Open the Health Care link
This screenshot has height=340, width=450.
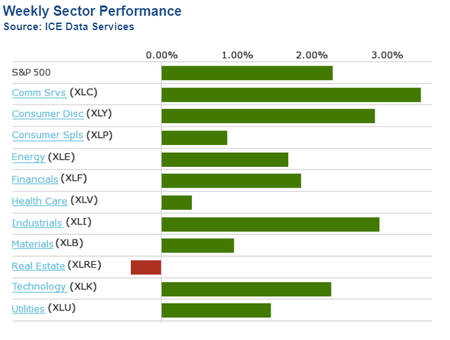click(x=39, y=201)
